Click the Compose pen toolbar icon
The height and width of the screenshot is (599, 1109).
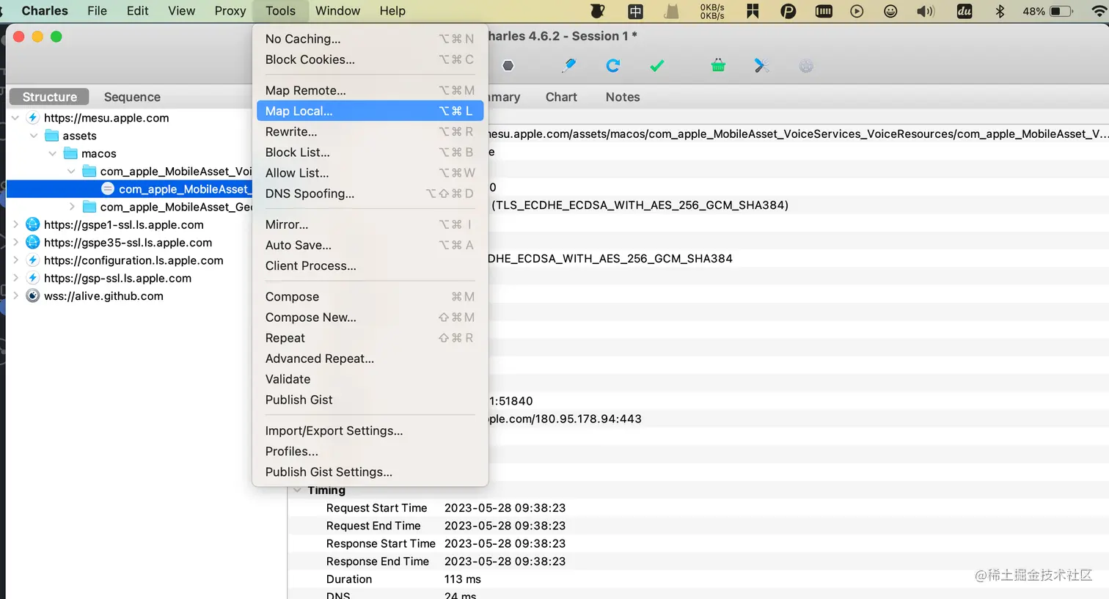point(568,66)
